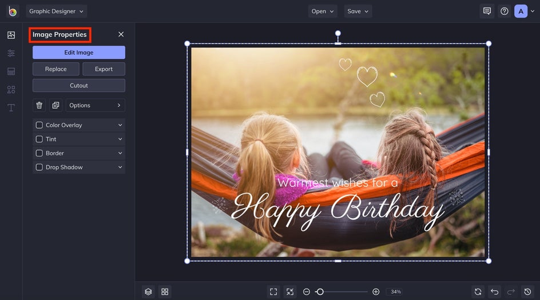Open the Image Manager sidebar icon
540x300 pixels.
(x=11, y=35)
